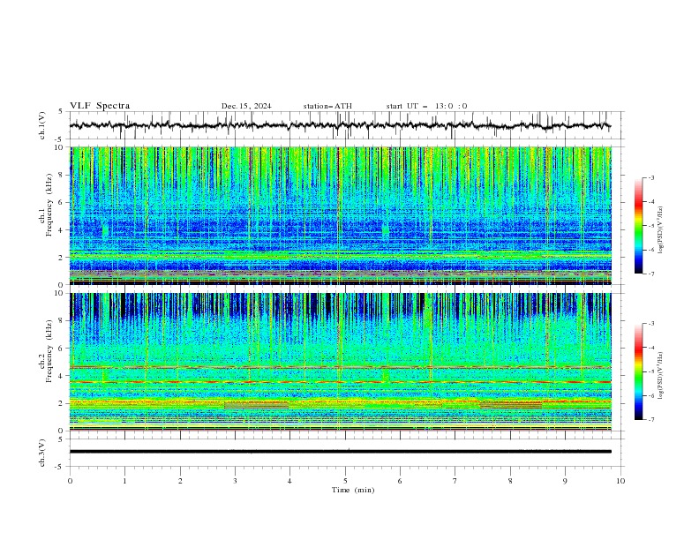Click the "Time (min)" axis title

pos(353,490)
